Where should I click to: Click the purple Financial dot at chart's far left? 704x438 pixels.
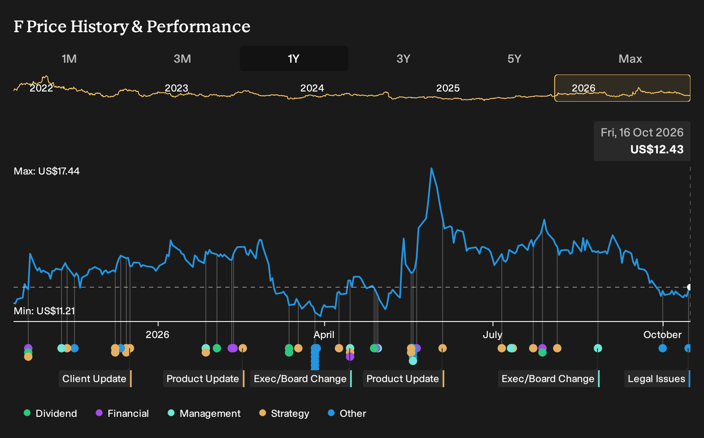point(28,348)
